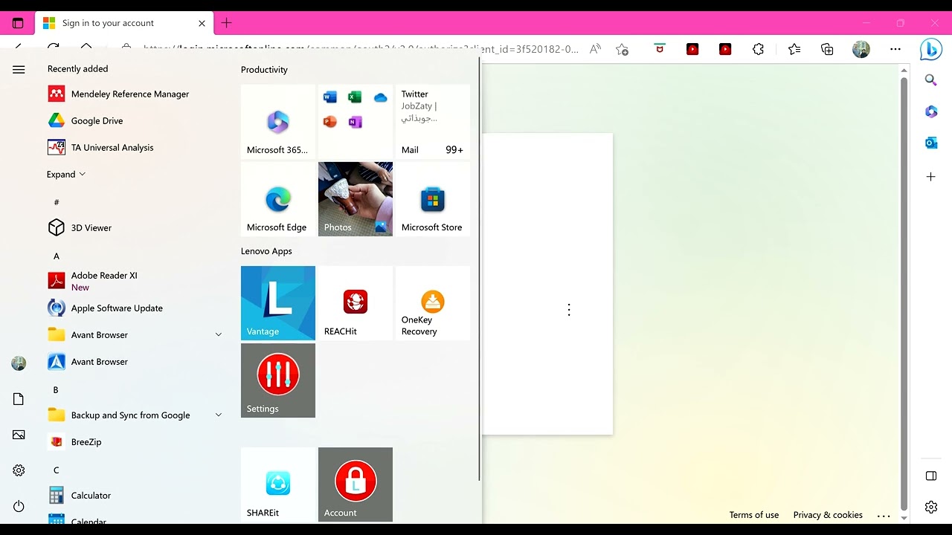Open the REACHit tile
Screen dimensions: 952x535
pyautogui.click(x=356, y=303)
